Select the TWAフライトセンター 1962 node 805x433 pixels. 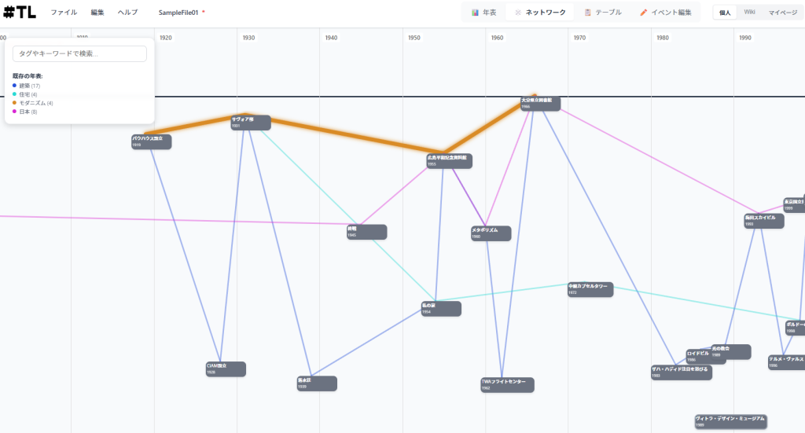[x=507, y=384]
